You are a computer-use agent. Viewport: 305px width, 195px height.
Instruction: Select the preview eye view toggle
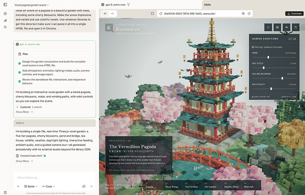pyautogui.click(x=105, y=14)
